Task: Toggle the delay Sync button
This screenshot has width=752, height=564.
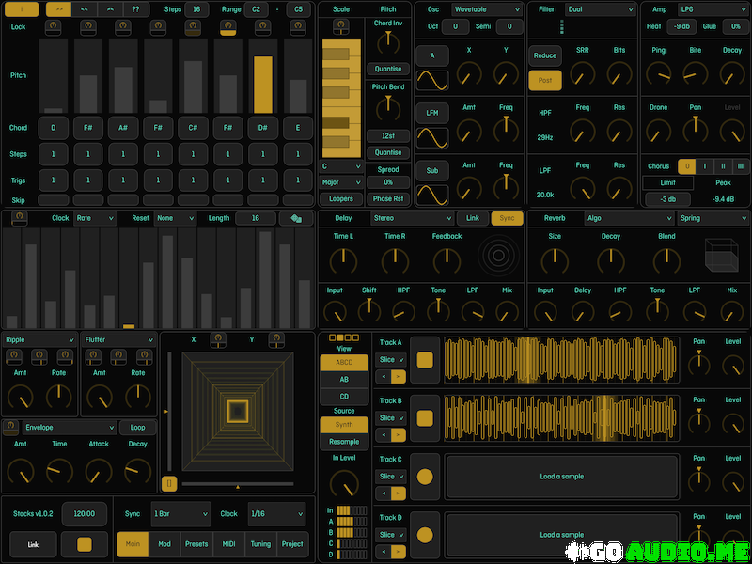Action: [x=507, y=218]
